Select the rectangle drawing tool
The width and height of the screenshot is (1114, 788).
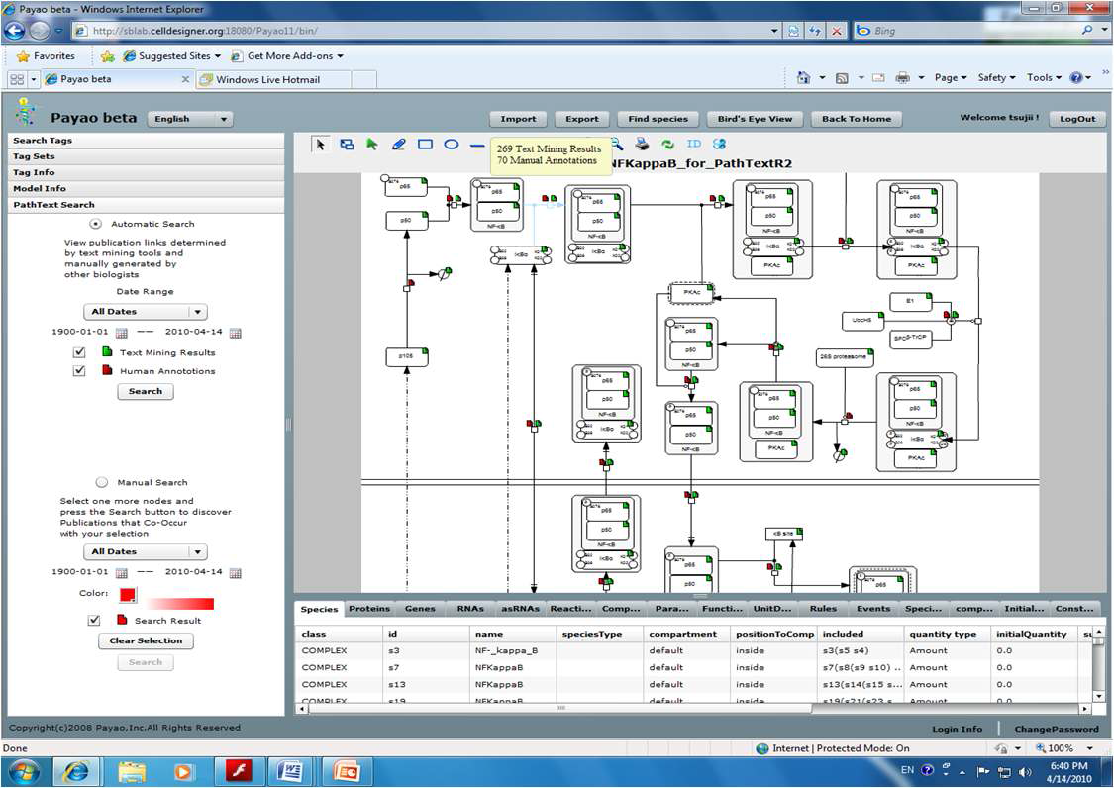(425, 145)
